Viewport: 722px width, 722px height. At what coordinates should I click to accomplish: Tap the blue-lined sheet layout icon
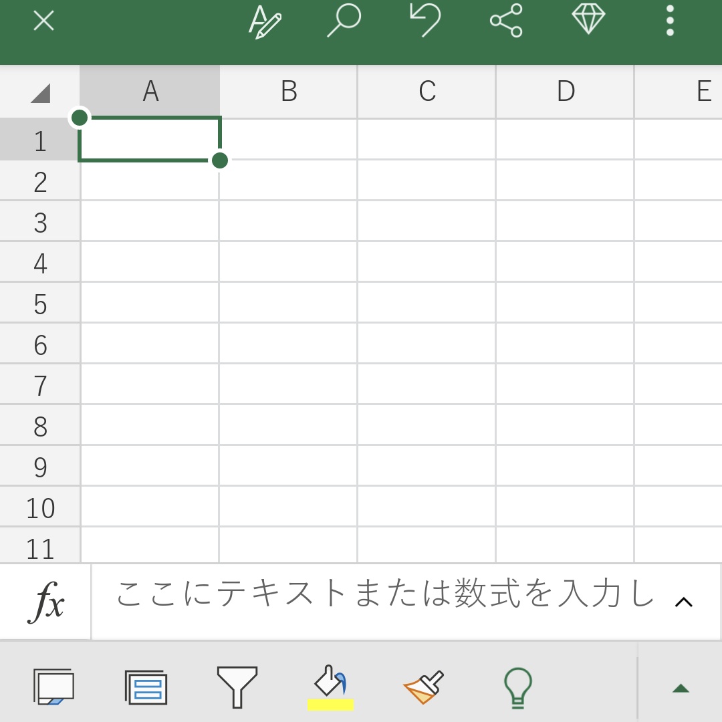(146, 687)
